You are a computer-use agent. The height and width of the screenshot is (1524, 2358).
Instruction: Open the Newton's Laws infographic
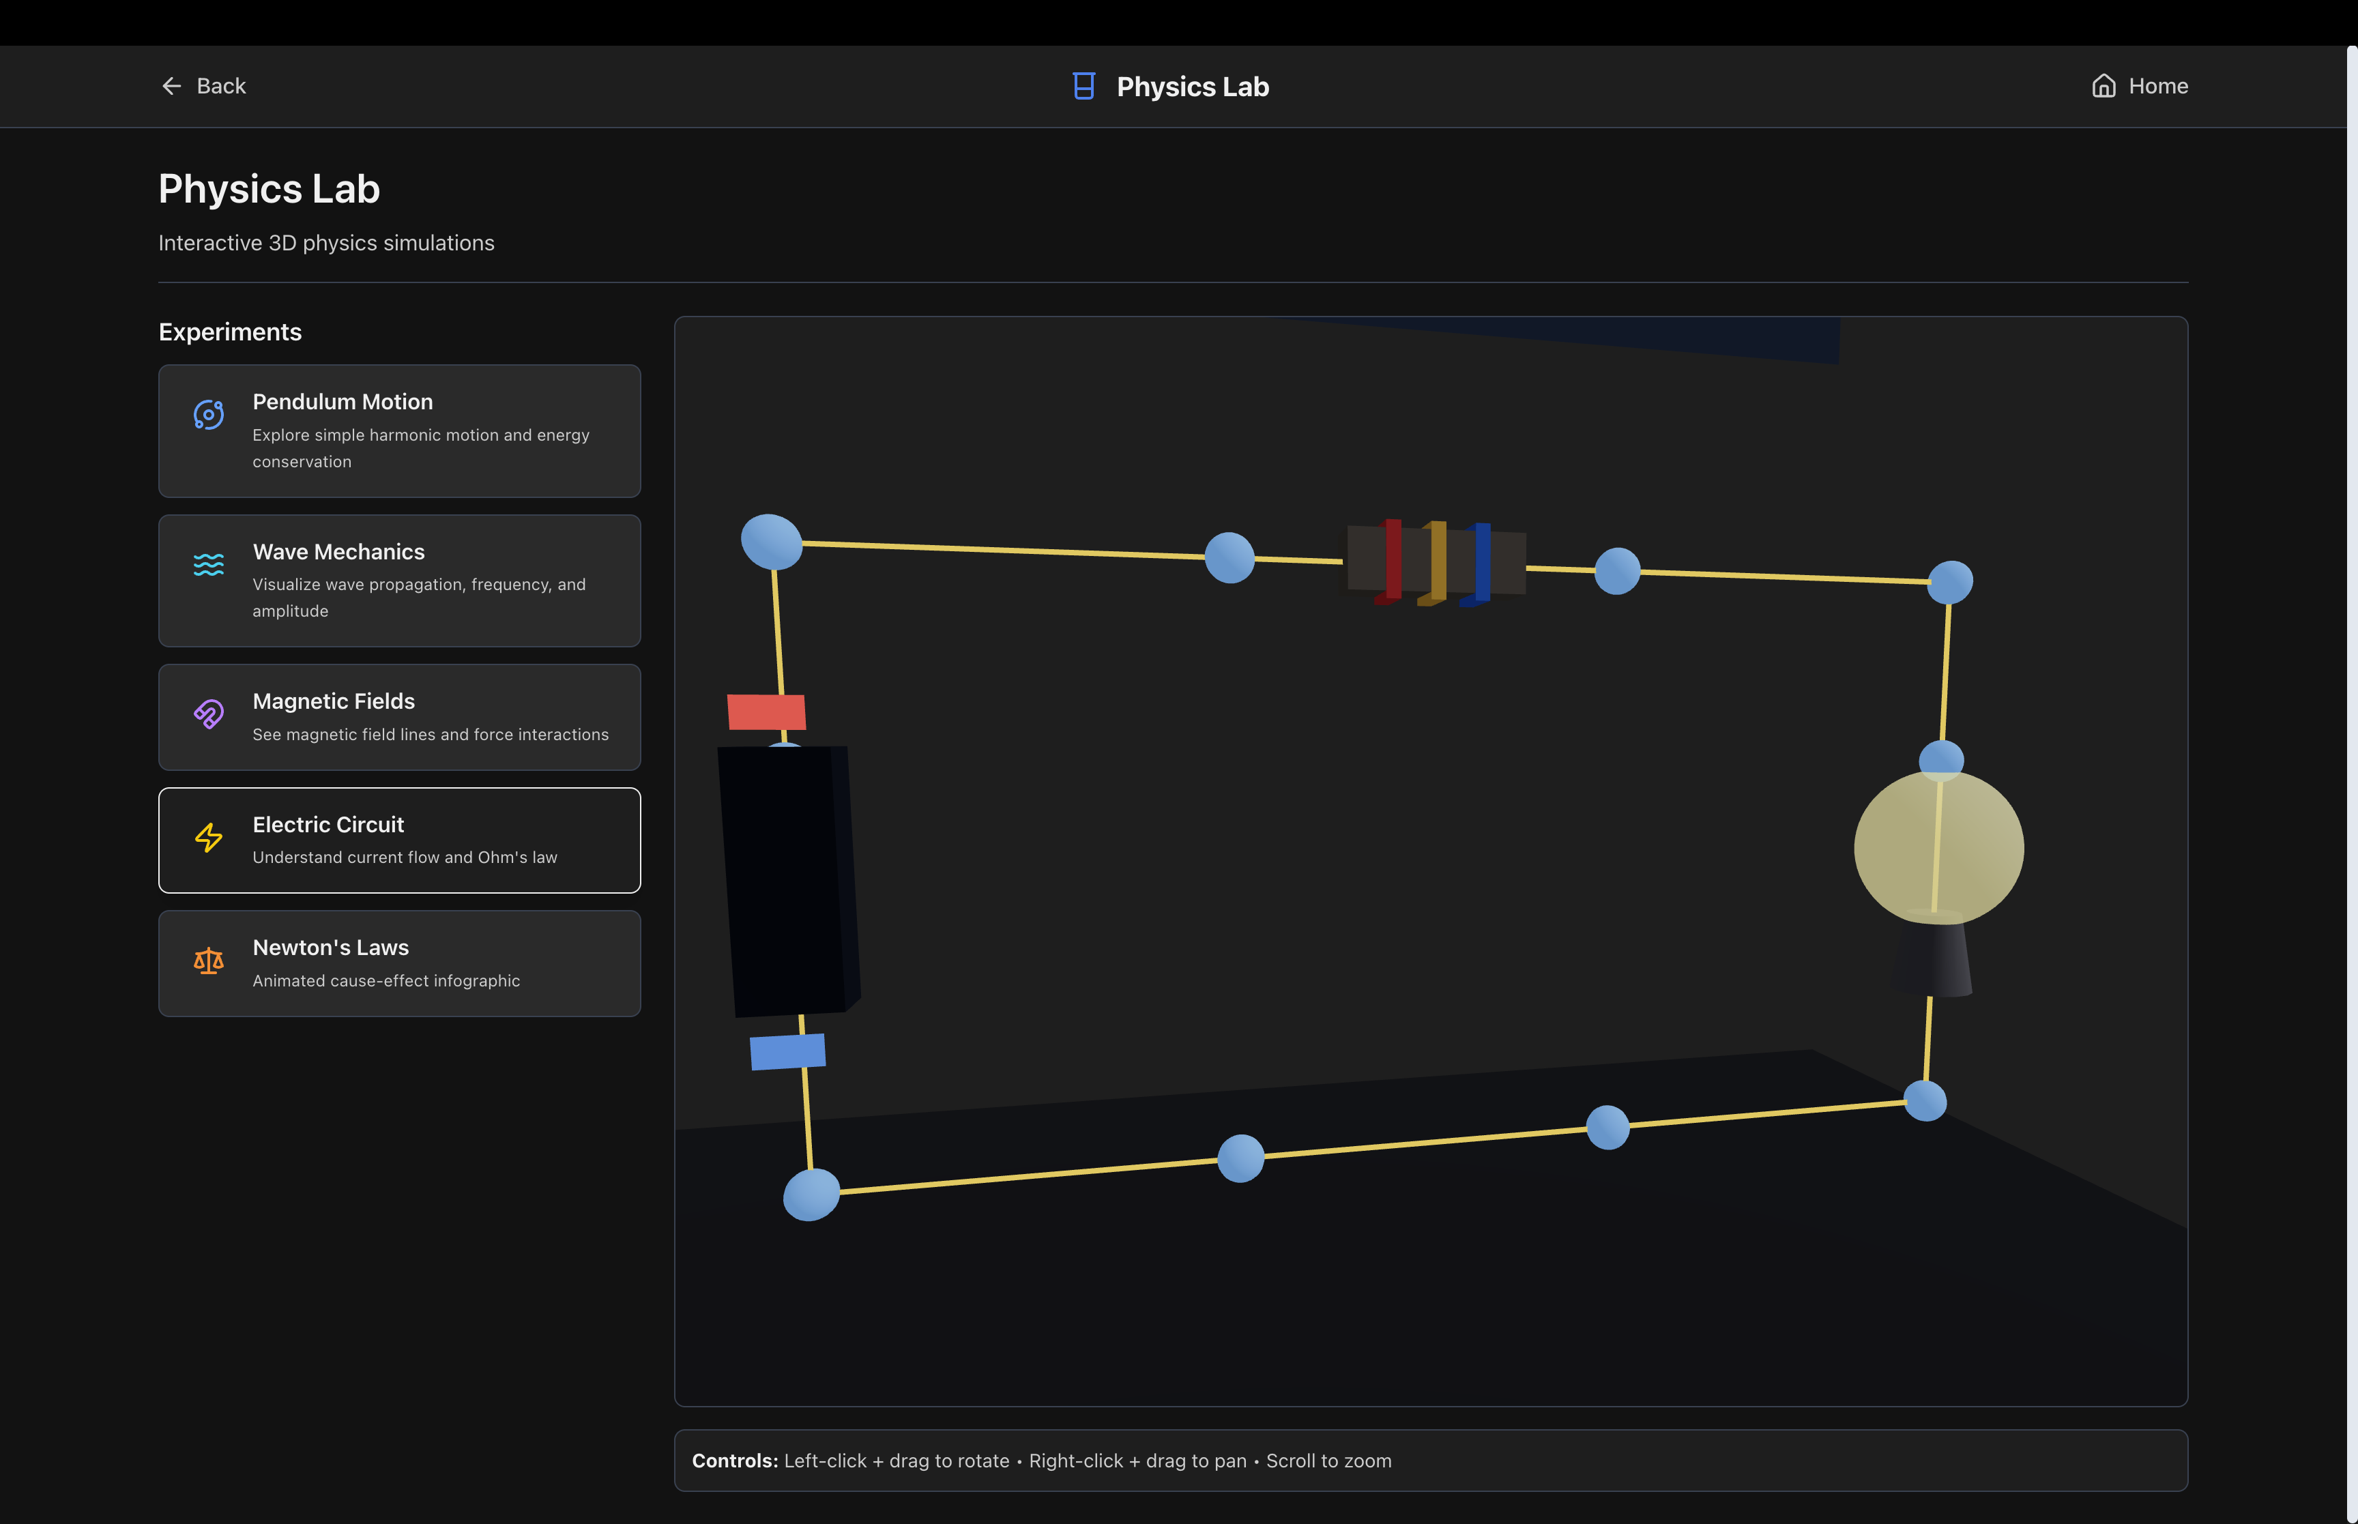click(x=398, y=963)
